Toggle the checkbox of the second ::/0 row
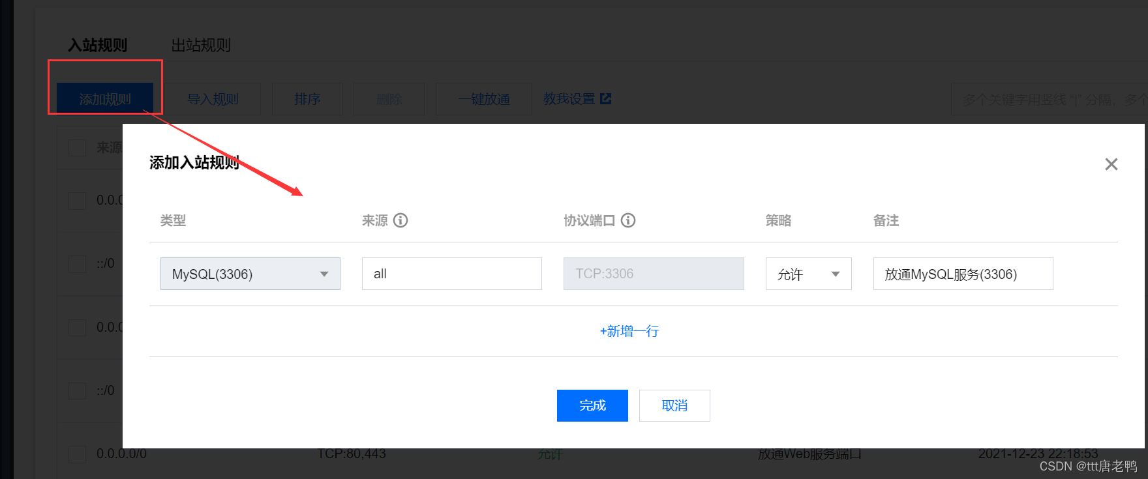This screenshot has height=479, width=1148. tap(78, 390)
